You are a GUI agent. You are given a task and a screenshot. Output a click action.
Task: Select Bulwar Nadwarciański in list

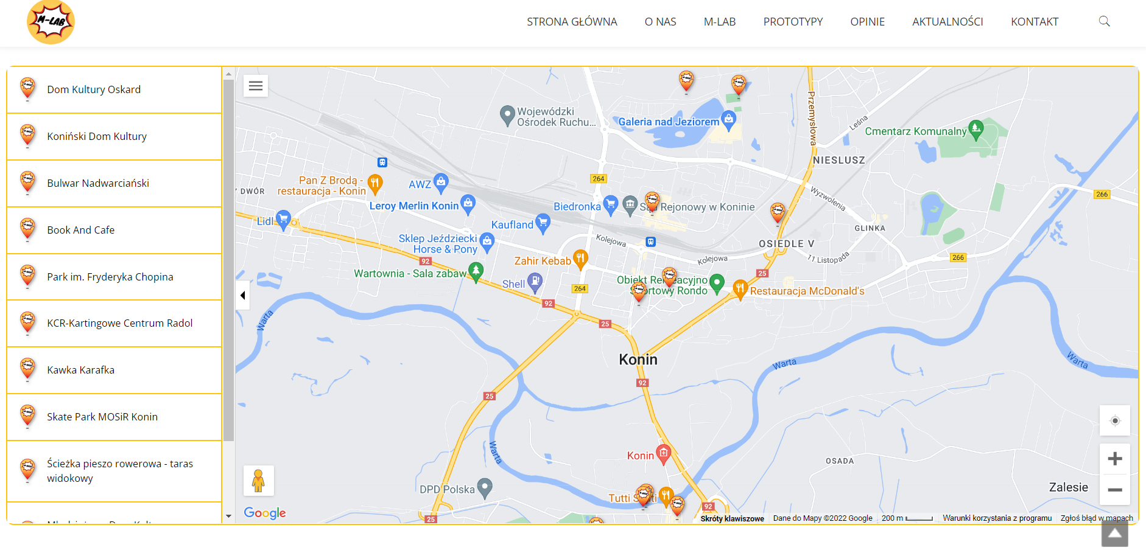[x=114, y=183]
